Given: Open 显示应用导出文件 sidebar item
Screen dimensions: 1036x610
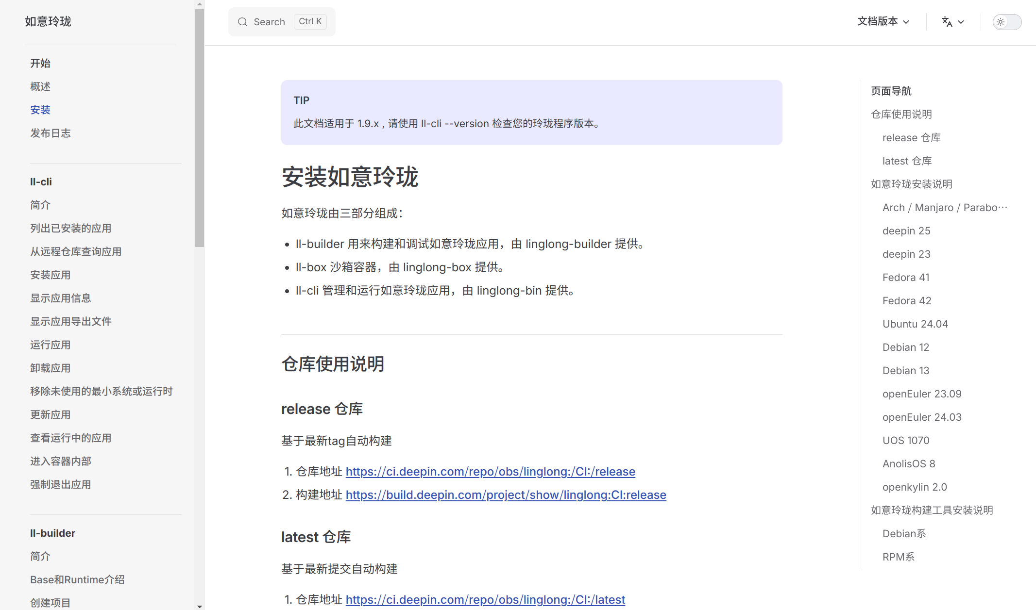Looking at the screenshot, I should point(71,321).
